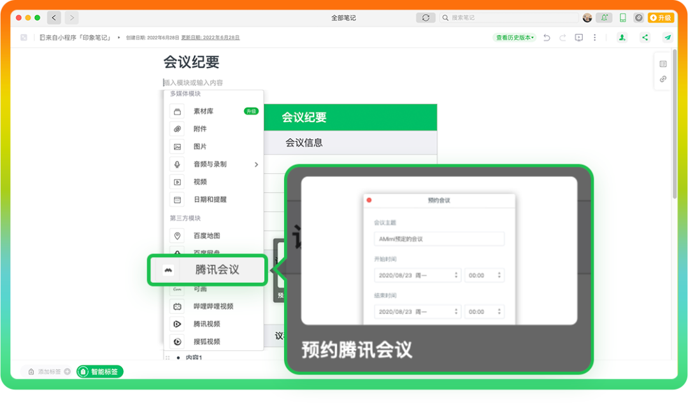Click the 升级 badge on the 素材库 row
Screen dimensions: 688x403
coord(251,111)
